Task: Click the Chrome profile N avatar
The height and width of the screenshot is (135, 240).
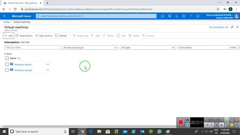Action: (x=230, y=9)
